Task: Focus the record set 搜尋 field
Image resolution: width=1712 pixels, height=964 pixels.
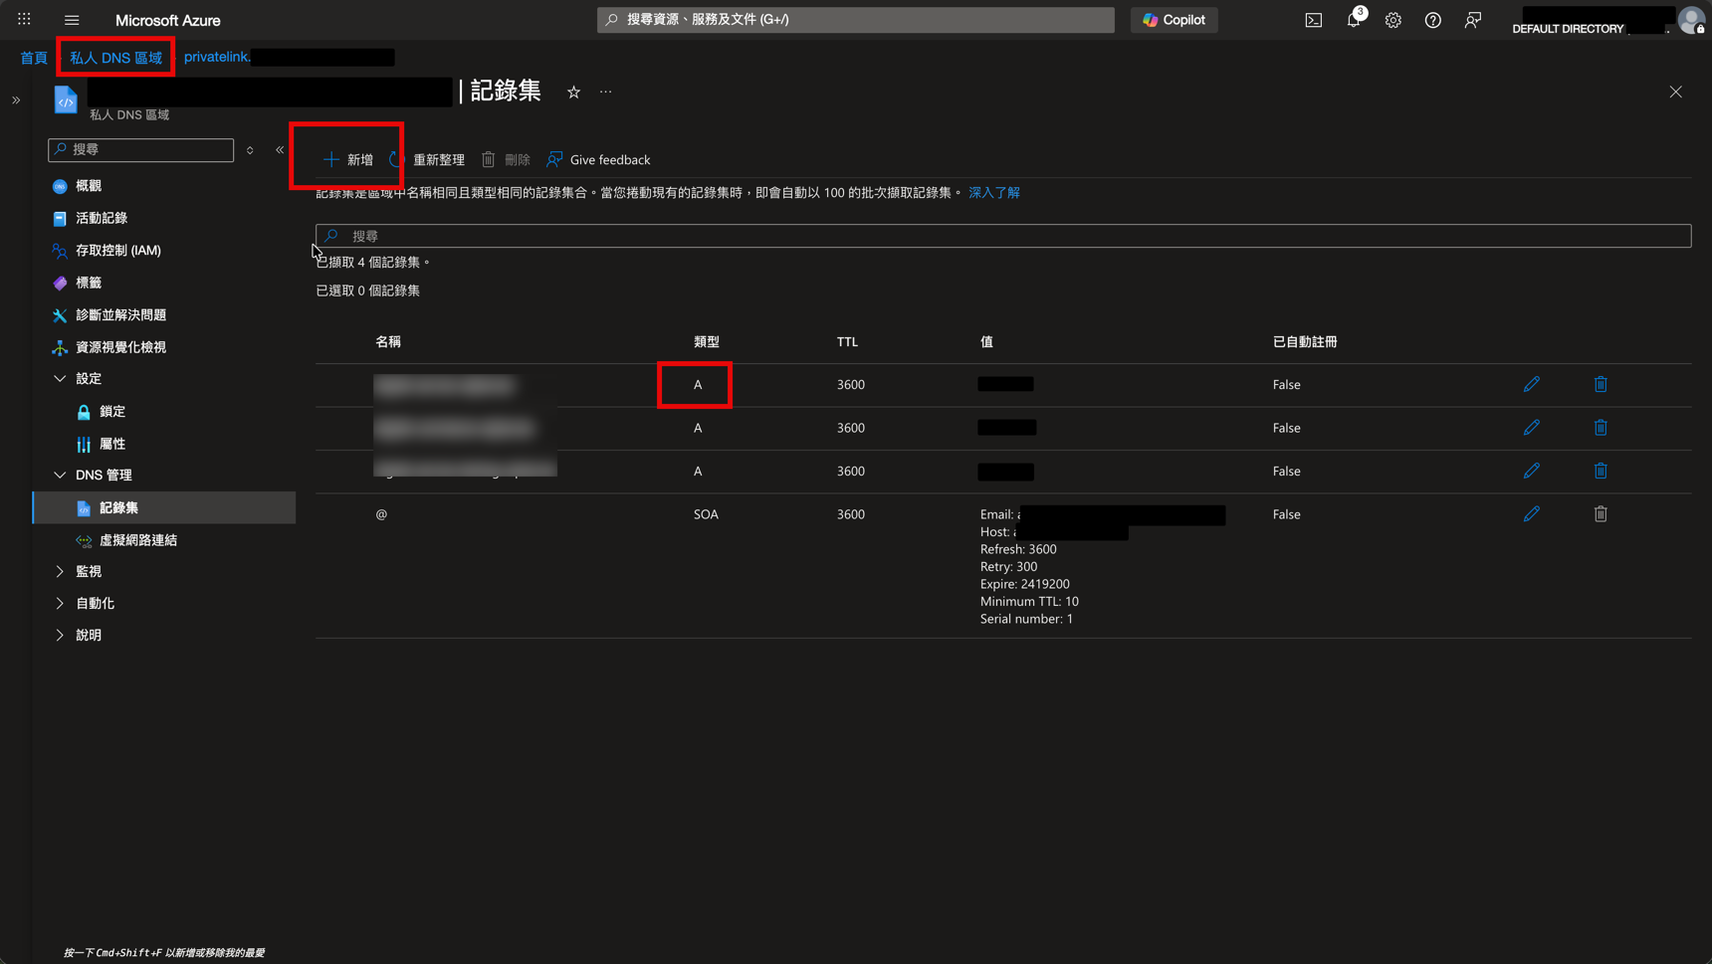Action: 1003,236
